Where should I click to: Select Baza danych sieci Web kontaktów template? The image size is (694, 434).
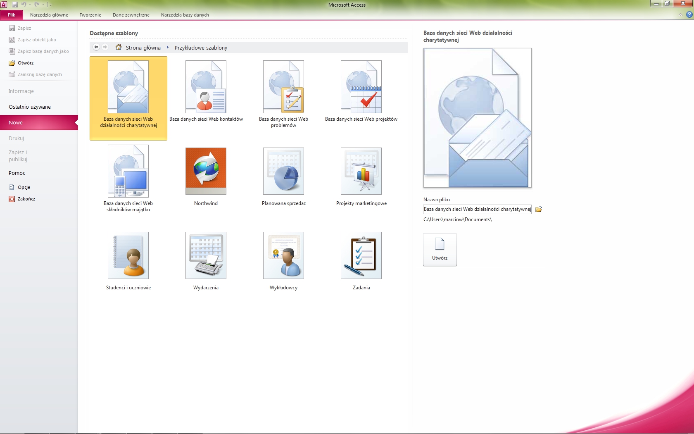206,87
